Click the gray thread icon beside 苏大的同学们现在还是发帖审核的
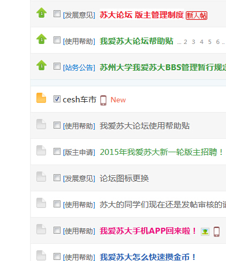The width and height of the screenshot is (226, 261). [x=41, y=203]
